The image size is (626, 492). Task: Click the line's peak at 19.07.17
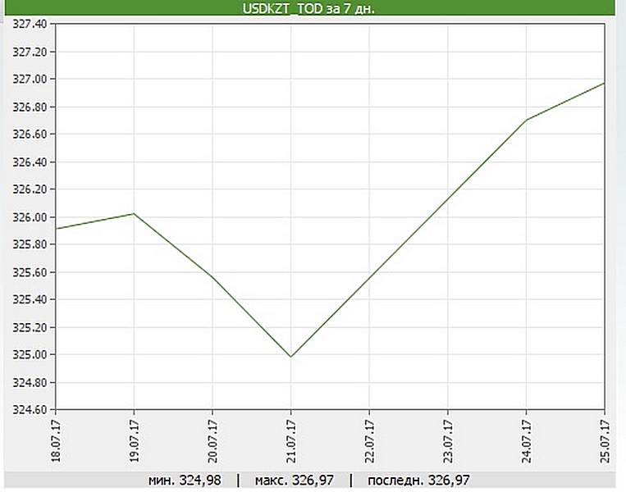[134, 214]
